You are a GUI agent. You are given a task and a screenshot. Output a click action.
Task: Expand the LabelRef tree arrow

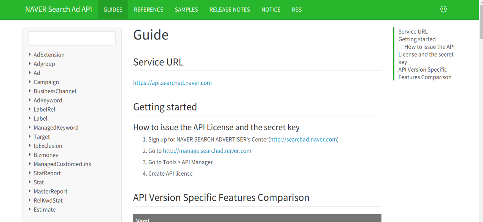point(30,109)
